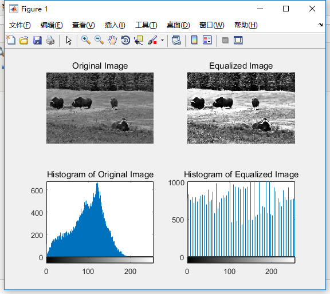
Task: Click the Show Plot Tools and Dock icon
Action: click(x=238, y=40)
